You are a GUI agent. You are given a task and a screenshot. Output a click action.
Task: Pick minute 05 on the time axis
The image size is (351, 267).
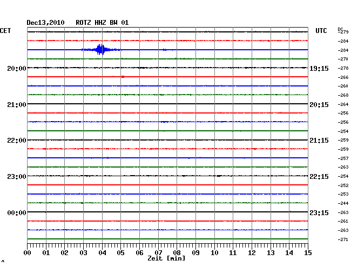pyautogui.click(x=120, y=253)
